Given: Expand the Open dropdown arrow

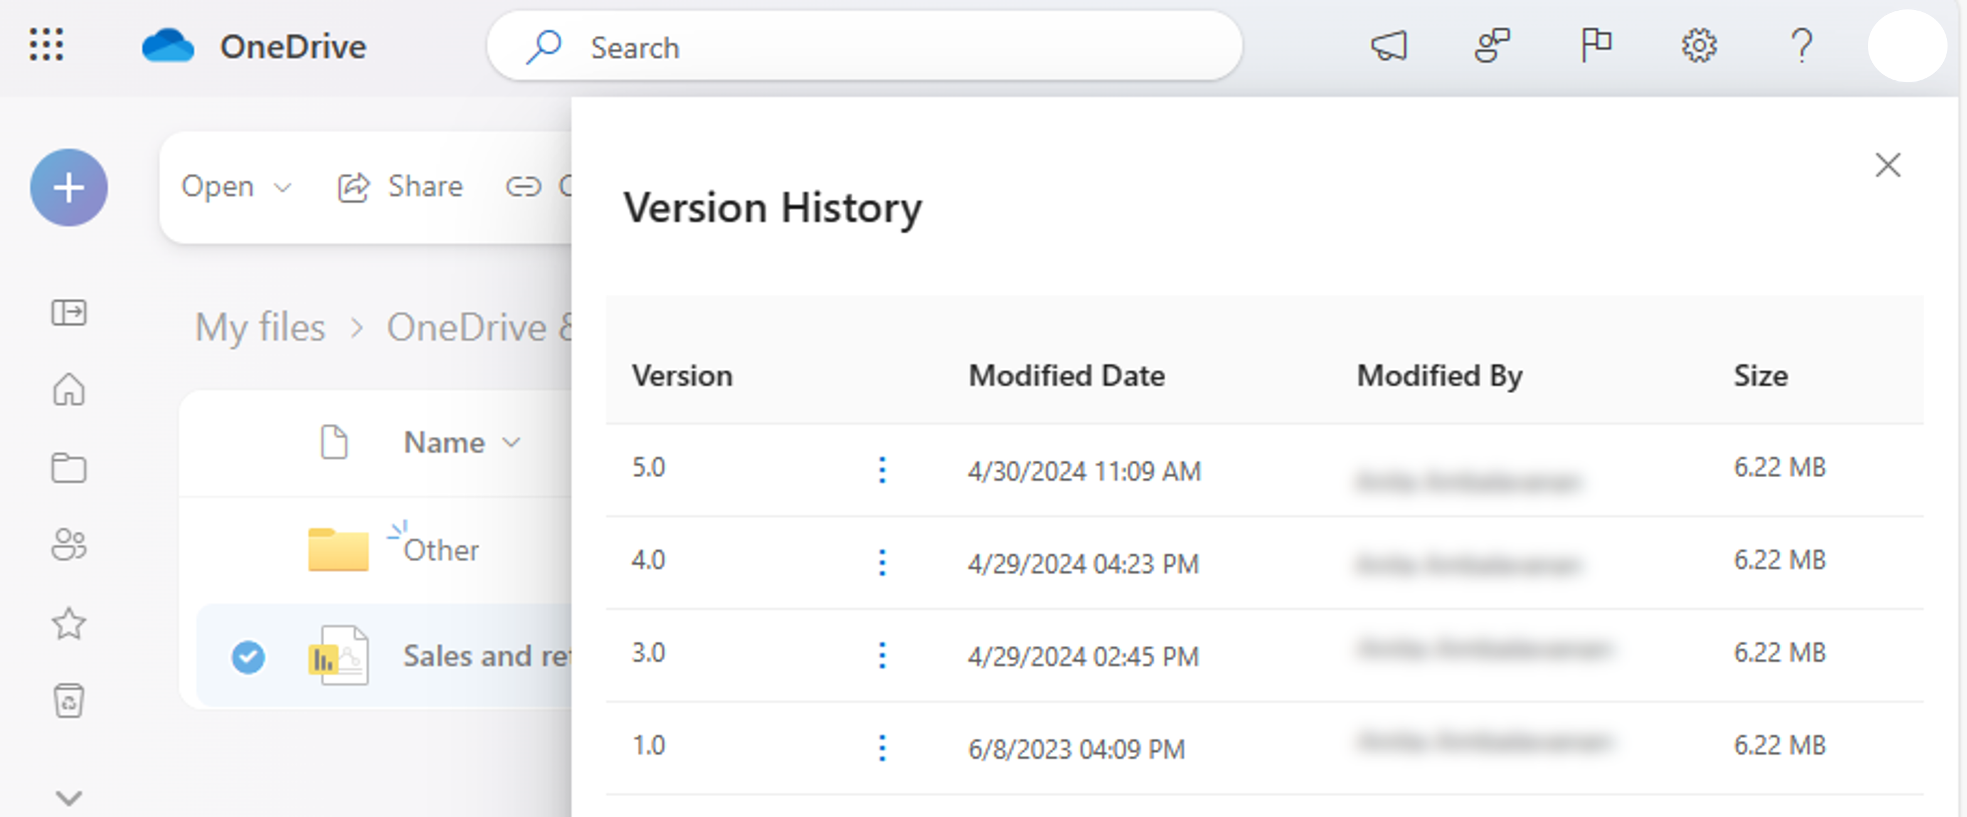Looking at the screenshot, I should point(282,188).
